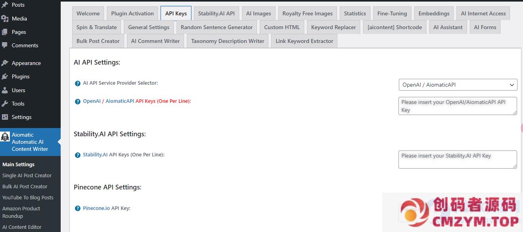The height and width of the screenshot is (232, 523).
Task: Open the Fine-Tuning tab
Action: pos(392,13)
